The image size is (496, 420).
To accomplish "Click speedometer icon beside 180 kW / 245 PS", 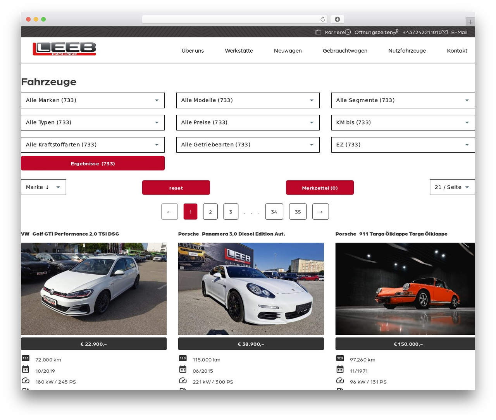I will tap(26, 380).
